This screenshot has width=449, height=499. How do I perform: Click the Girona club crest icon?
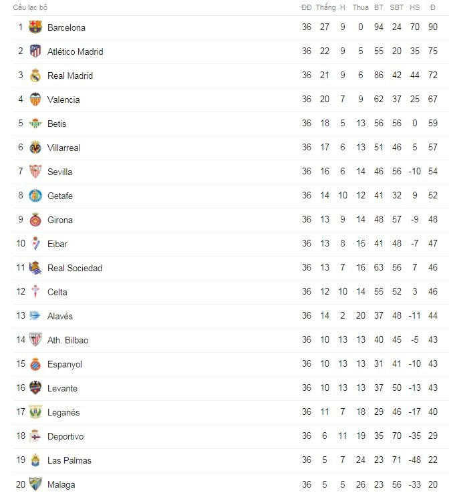35,220
